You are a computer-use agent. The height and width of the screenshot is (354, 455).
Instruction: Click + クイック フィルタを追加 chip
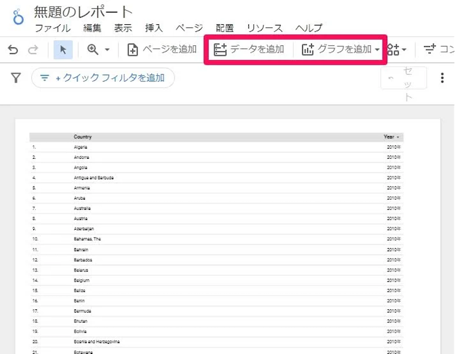point(103,78)
